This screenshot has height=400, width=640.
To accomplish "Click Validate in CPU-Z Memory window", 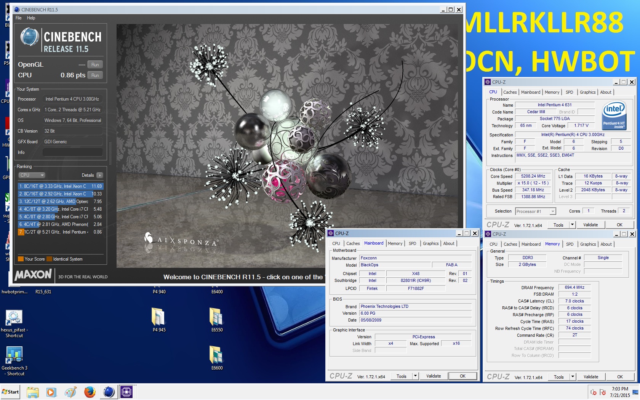I will (x=591, y=377).
